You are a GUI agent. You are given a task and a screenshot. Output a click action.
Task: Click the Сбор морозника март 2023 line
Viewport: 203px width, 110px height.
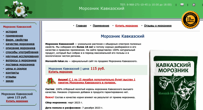[x=64, y=103]
